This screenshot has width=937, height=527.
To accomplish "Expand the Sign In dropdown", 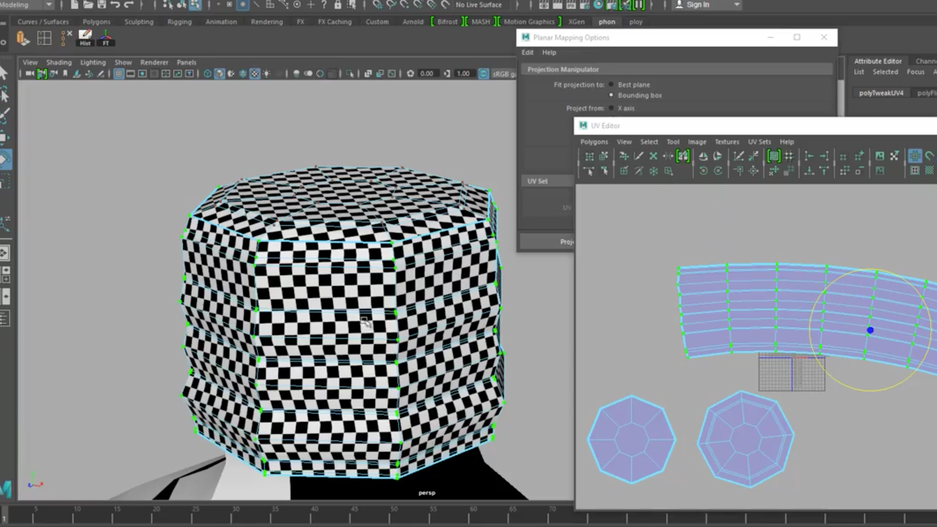I will coord(736,5).
